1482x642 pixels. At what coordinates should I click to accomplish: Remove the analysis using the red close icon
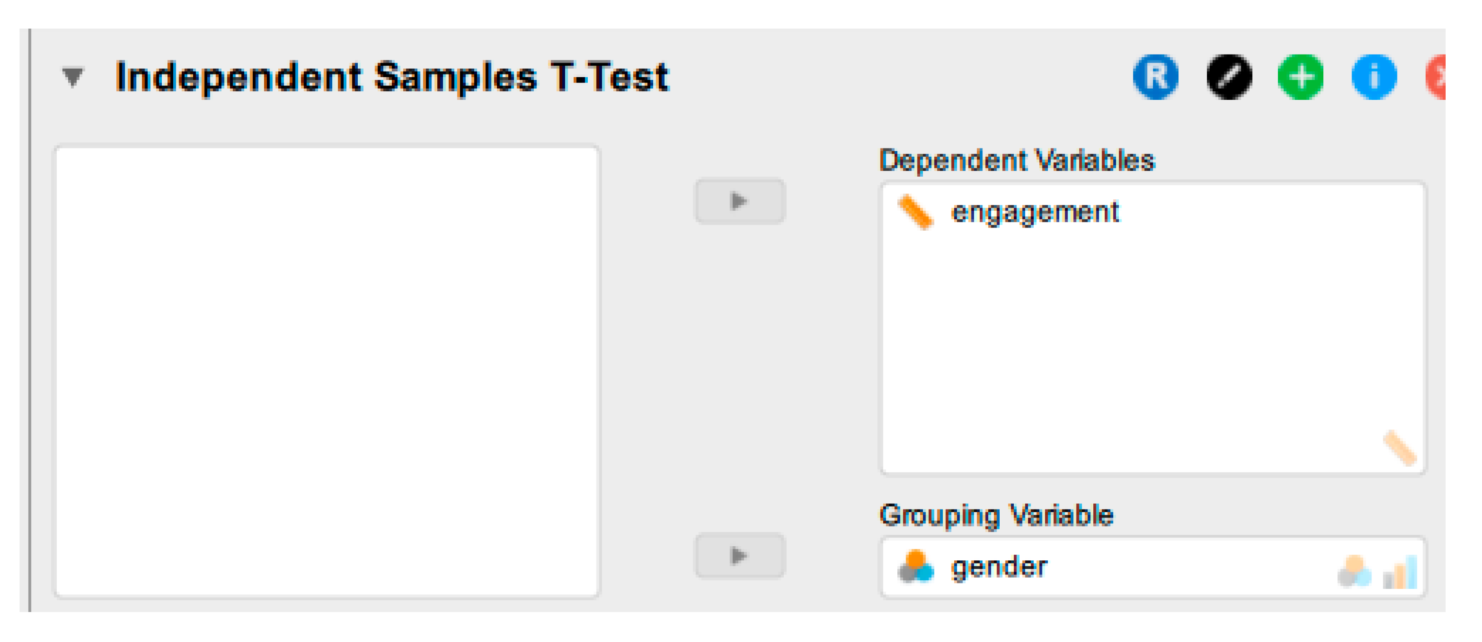1437,77
